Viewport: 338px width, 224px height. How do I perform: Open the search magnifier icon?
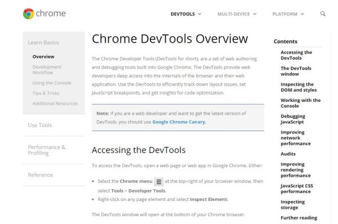point(323,14)
